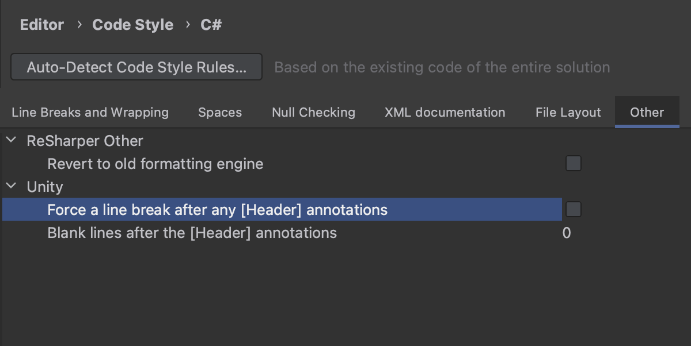Select the Null Checking tab
This screenshot has height=346, width=691.
click(313, 113)
